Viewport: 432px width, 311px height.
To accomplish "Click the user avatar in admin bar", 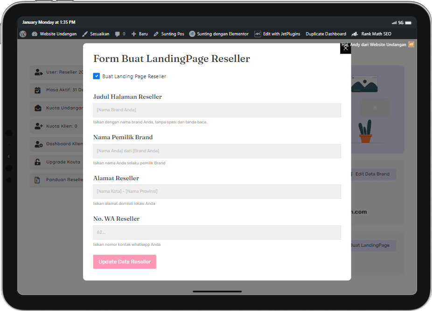I will (411, 45).
